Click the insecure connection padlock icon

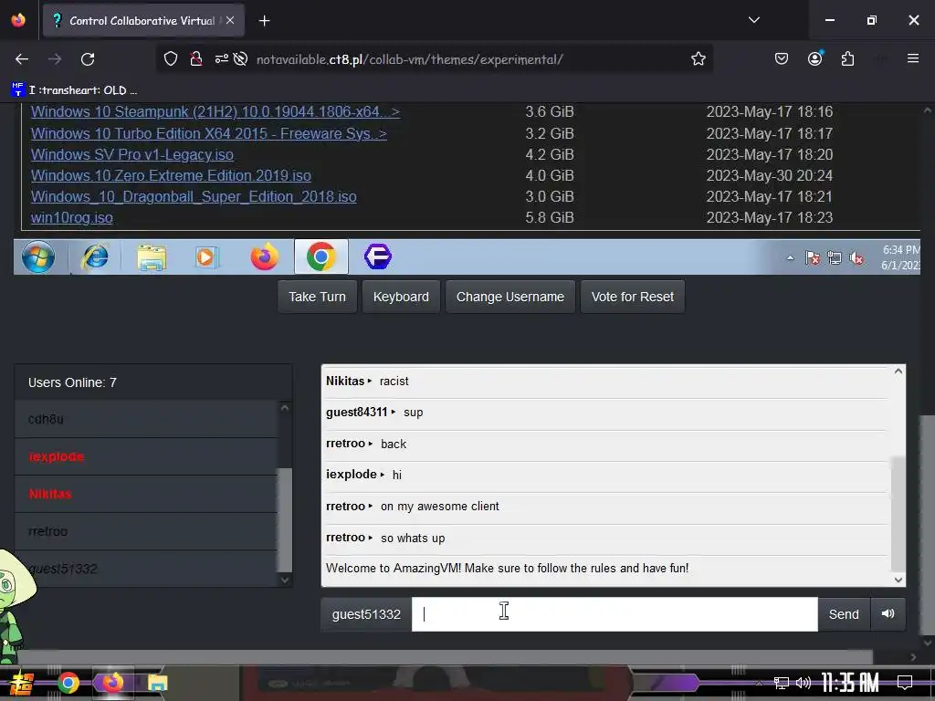coord(195,59)
